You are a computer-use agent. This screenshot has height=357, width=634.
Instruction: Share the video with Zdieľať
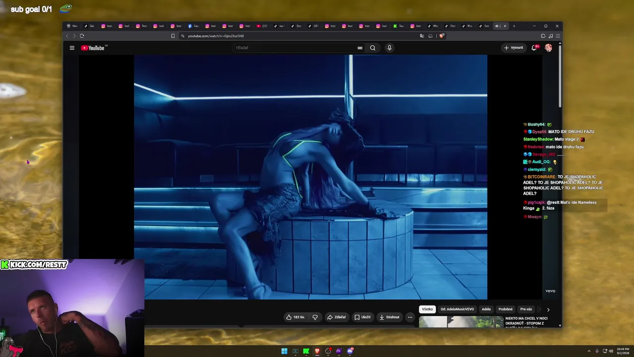(336, 317)
